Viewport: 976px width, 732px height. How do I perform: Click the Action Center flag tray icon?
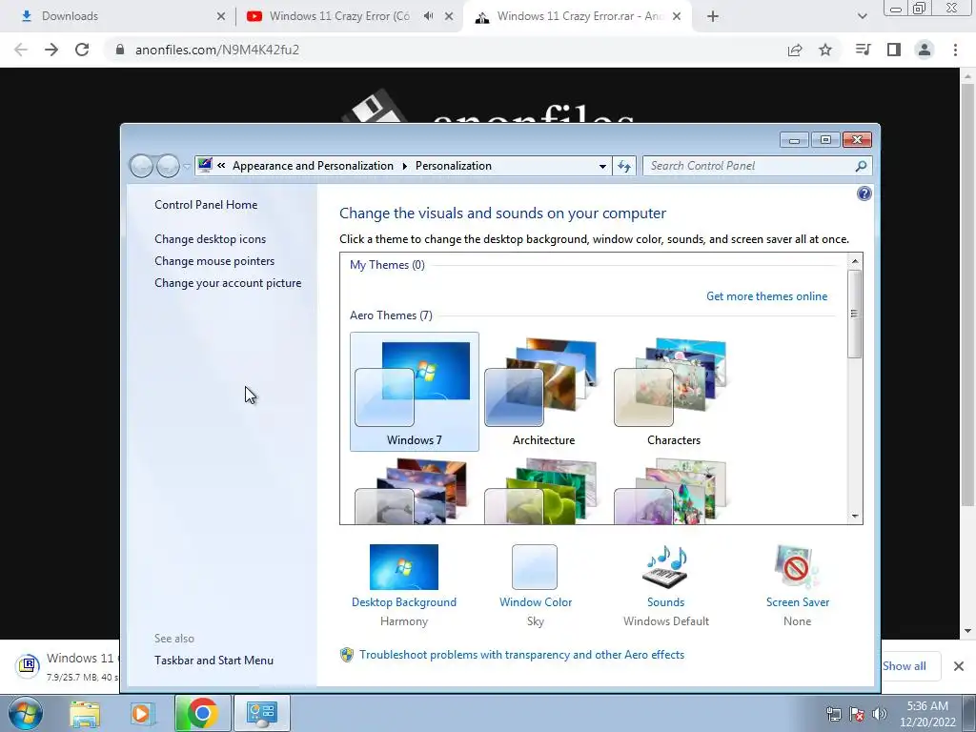coord(857,714)
